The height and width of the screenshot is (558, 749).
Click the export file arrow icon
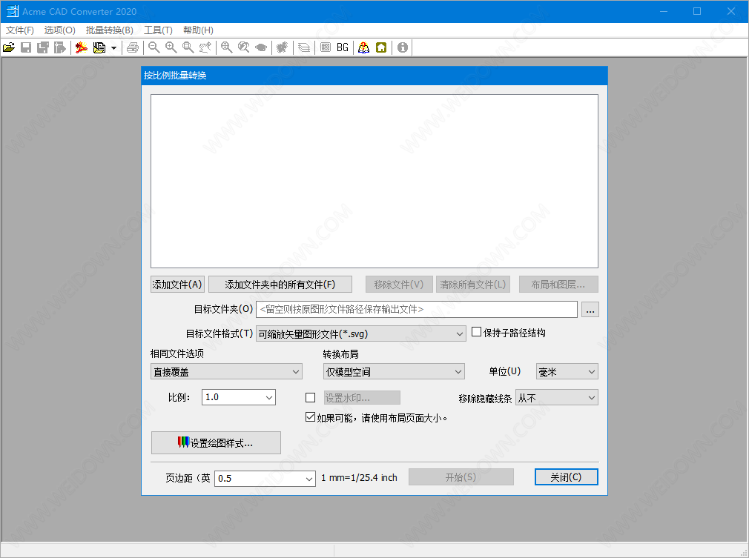(x=60, y=47)
